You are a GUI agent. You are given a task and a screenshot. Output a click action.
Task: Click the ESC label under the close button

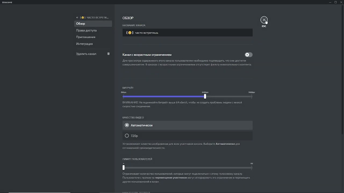coord(264,26)
